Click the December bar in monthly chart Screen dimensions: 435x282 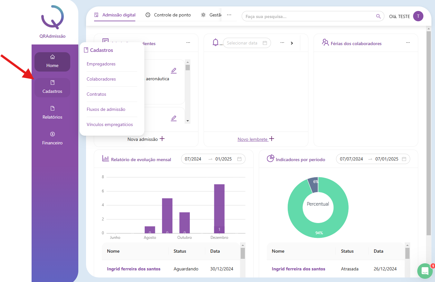click(x=219, y=208)
